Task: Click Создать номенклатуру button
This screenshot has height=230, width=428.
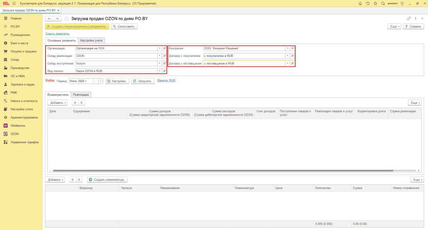Action: point(107,180)
